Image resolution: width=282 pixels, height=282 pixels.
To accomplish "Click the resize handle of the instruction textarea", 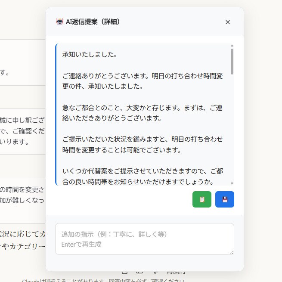I will (232, 252).
